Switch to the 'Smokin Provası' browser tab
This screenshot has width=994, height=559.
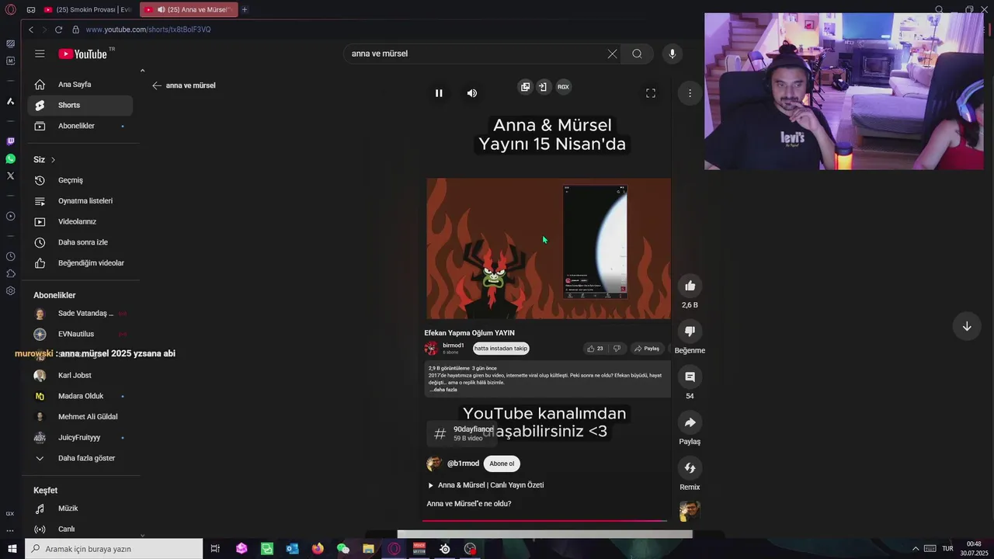click(88, 9)
